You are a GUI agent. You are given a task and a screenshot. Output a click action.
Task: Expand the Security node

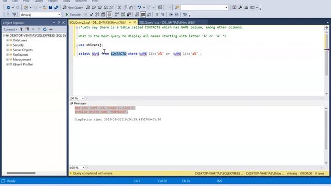tap(7, 45)
